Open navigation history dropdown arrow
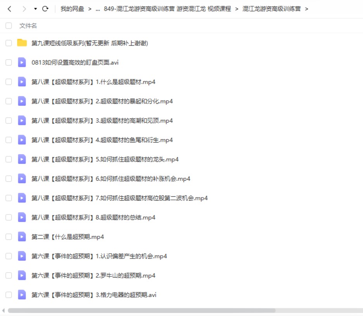 tap(35, 9)
